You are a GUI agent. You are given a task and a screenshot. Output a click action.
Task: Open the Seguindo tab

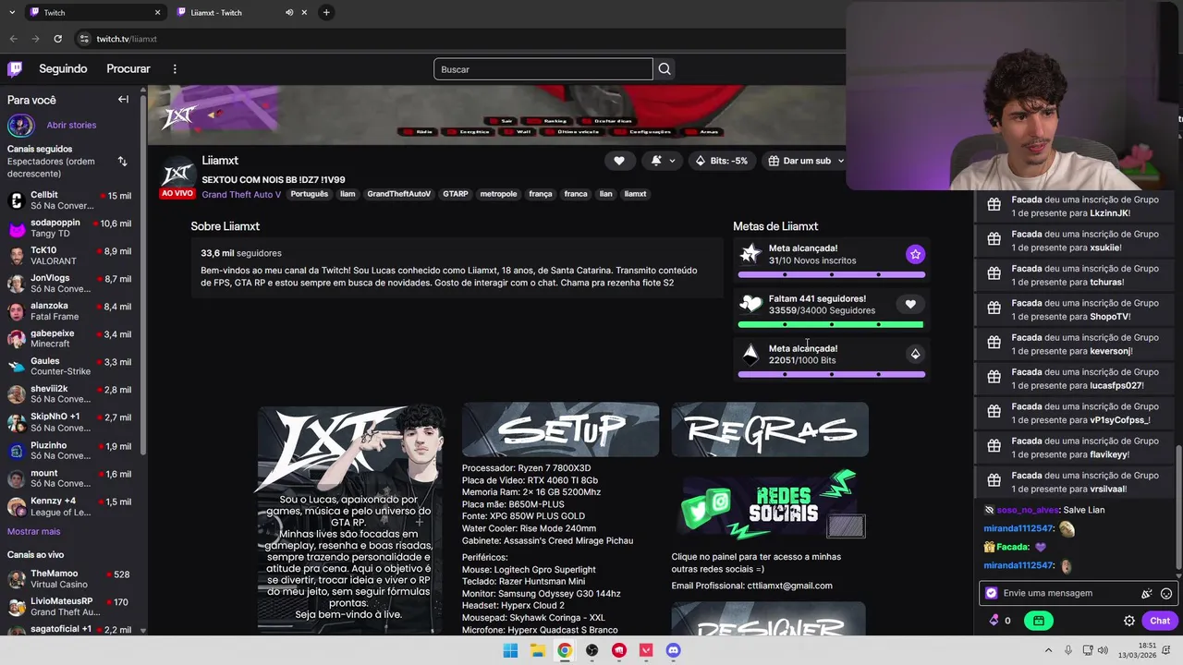pyautogui.click(x=63, y=69)
